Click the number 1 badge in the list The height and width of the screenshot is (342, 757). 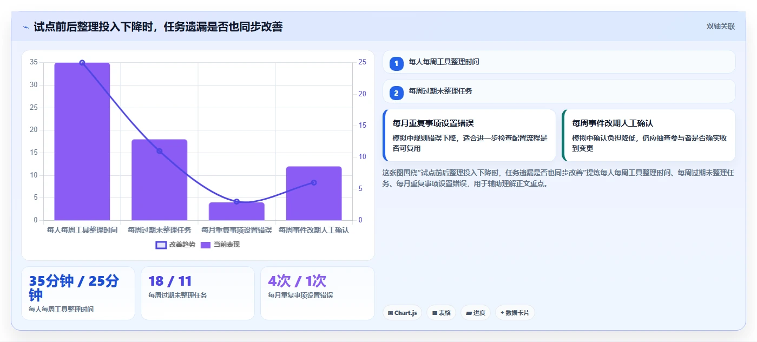point(396,63)
